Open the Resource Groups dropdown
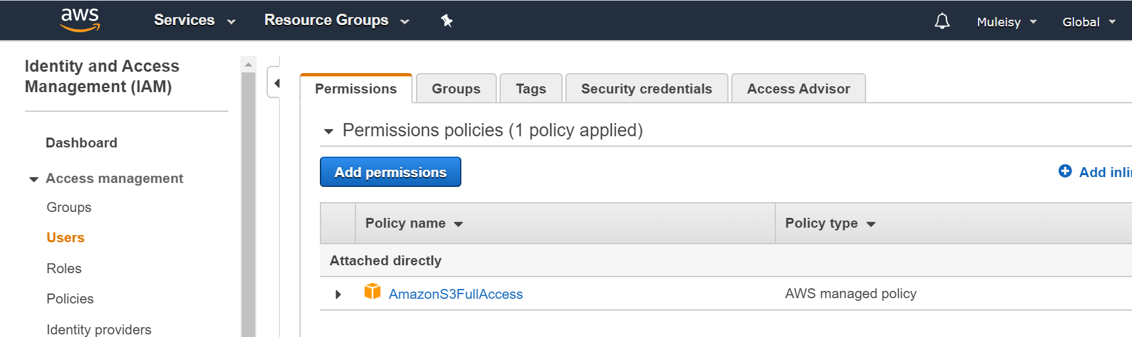1132x337 pixels. (337, 20)
